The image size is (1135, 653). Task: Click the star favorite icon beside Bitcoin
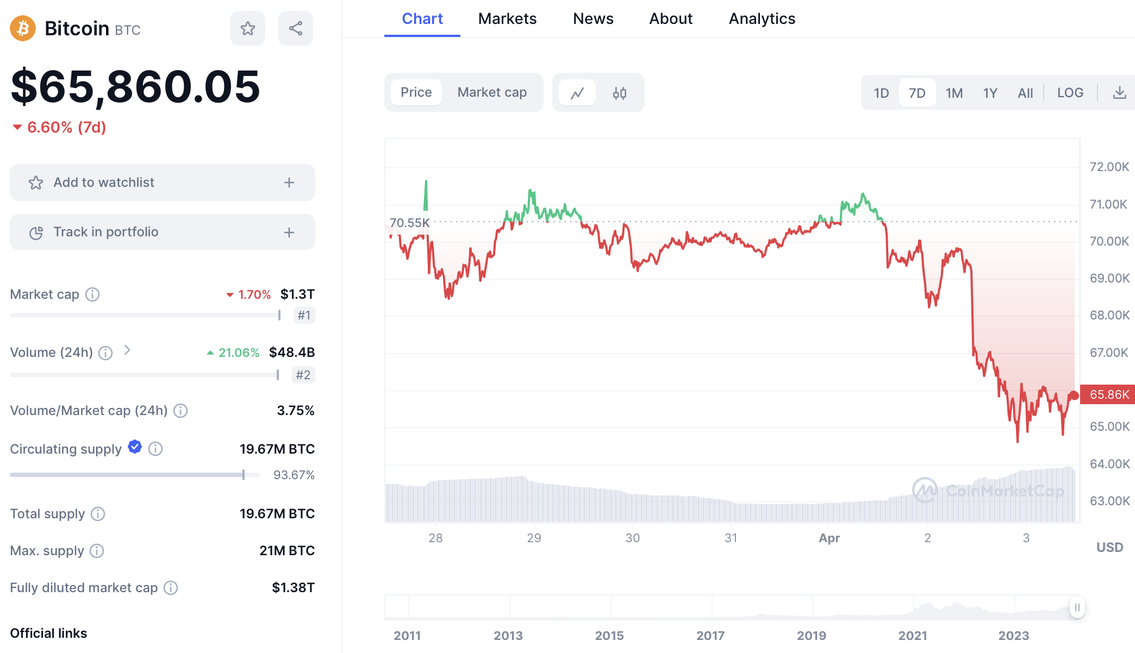(x=248, y=28)
